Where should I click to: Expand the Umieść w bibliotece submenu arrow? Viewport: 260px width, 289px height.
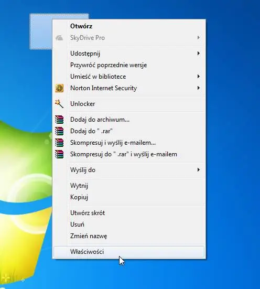(199, 76)
